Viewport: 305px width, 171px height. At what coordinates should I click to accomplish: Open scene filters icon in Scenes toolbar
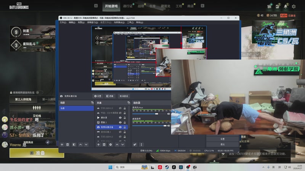click(x=74, y=145)
